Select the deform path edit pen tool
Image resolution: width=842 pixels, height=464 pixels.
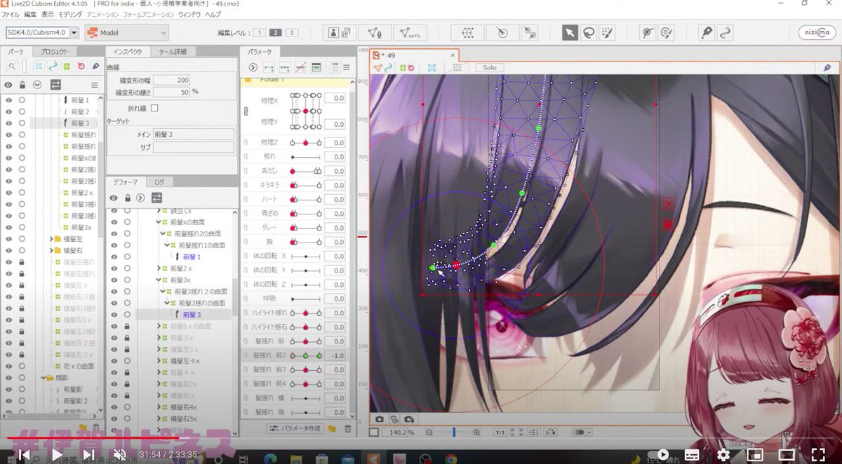(x=707, y=32)
